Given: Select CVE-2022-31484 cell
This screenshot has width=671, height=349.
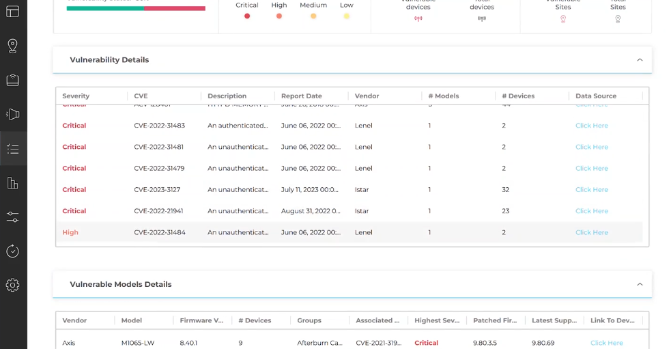Looking at the screenshot, I should (160, 232).
